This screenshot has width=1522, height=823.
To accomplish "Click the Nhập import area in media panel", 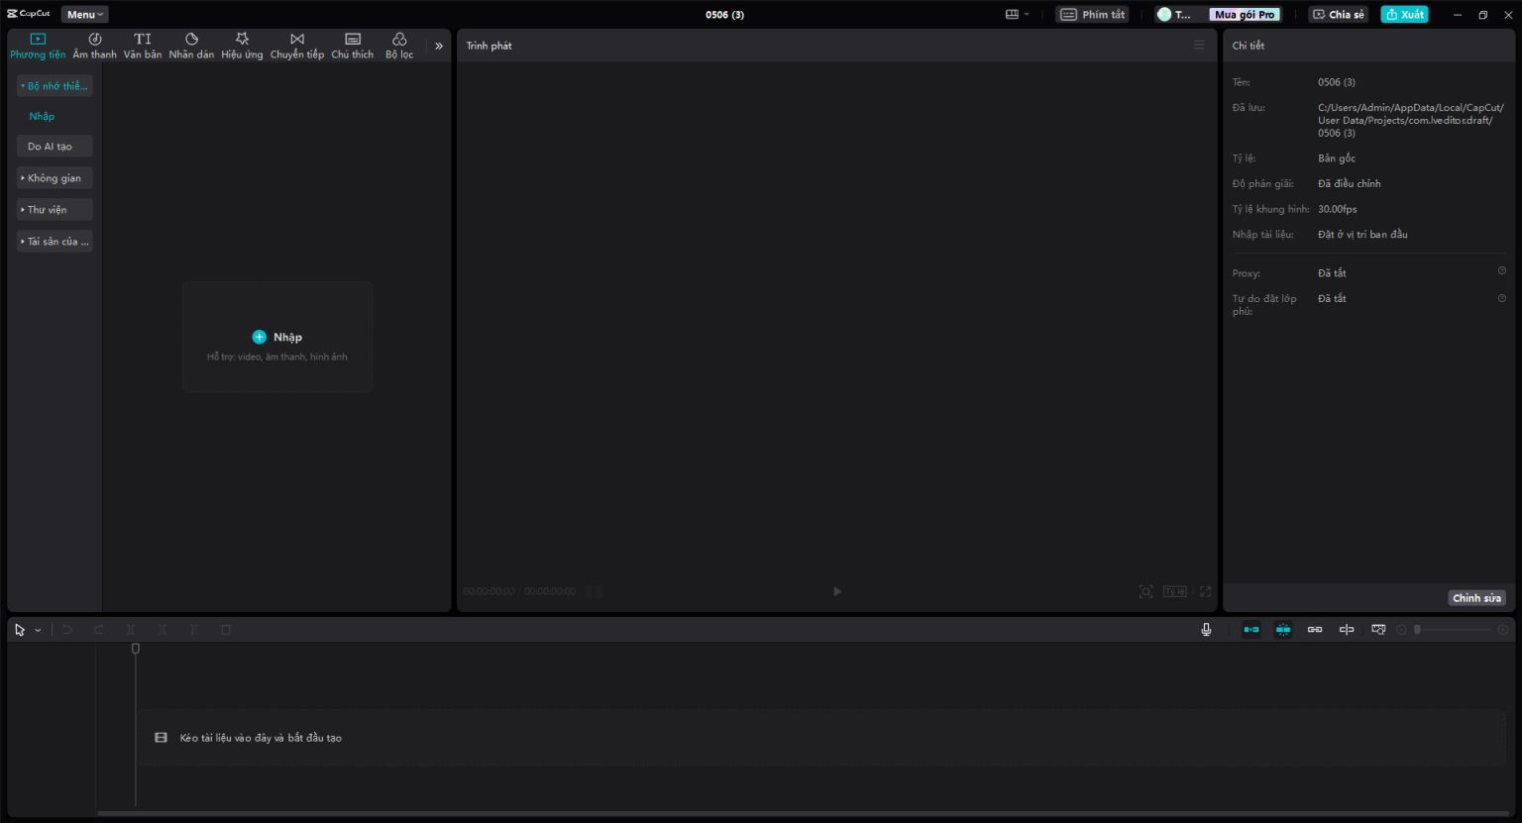I will click(x=276, y=337).
